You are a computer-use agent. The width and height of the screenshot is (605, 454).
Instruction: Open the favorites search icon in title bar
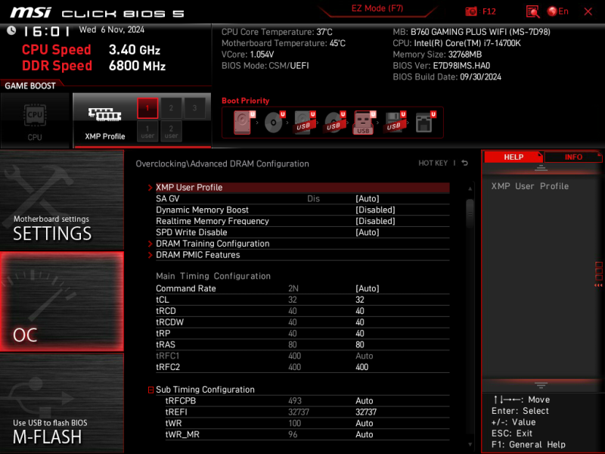532,11
